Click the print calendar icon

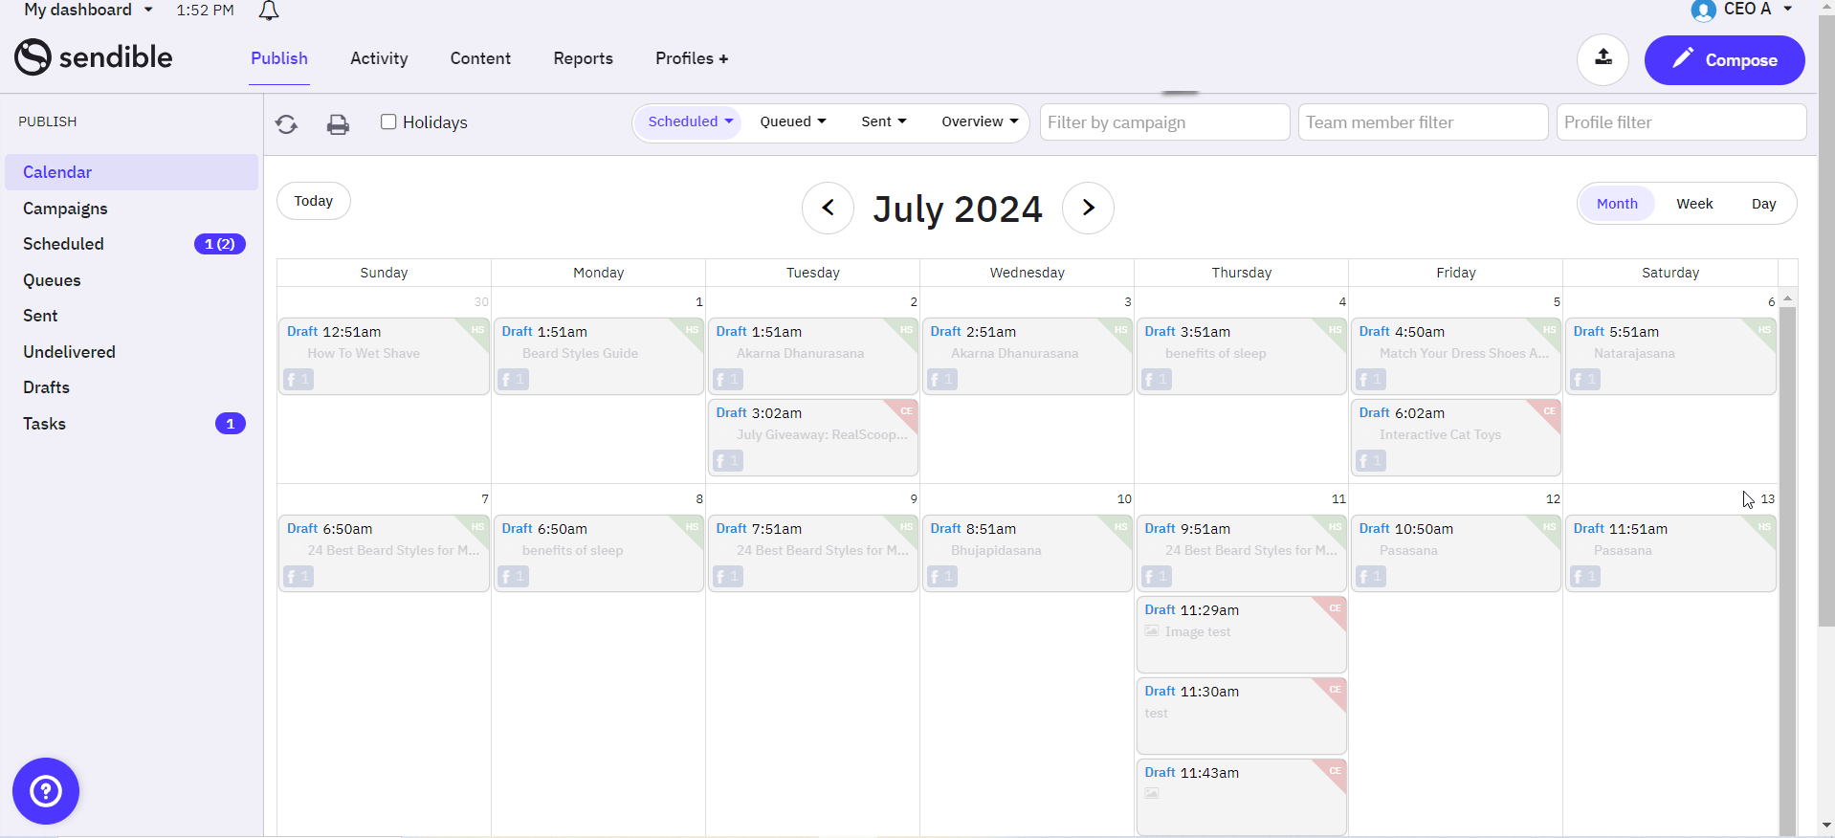pos(338,124)
